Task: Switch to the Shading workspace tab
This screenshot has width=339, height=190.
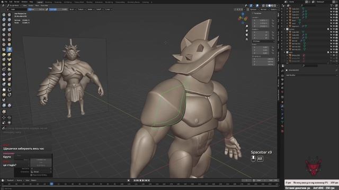Action: click(x=90, y=2)
